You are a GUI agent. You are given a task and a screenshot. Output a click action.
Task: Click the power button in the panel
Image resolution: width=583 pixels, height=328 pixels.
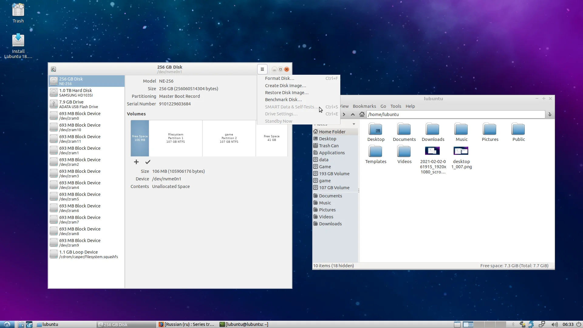tap(579, 324)
